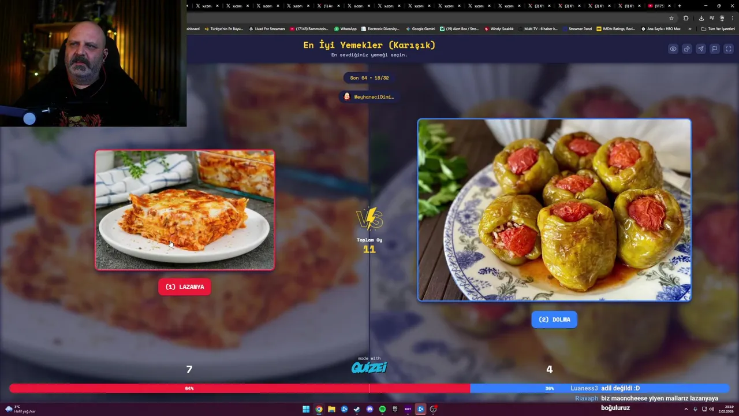Expand the bookmarks overflow chevron
Image resolution: width=739 pixels, height=416 pixels.
(x=689, y=28)
